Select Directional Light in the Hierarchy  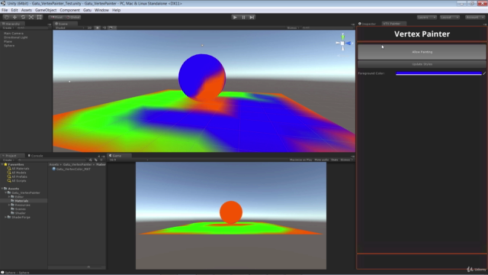pyautogui.click(x=15, y=37)
